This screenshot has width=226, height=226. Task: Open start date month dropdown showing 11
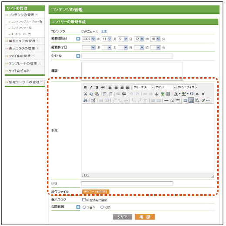coord(106,39)
